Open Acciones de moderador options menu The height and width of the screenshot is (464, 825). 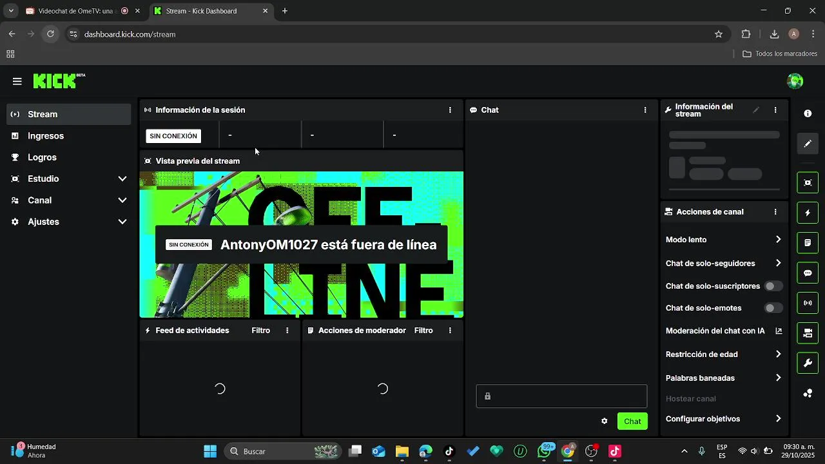pyautogui.click(x=450, y=331)
